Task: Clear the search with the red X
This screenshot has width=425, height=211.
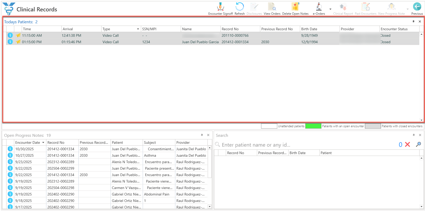Action: (407, 145)
